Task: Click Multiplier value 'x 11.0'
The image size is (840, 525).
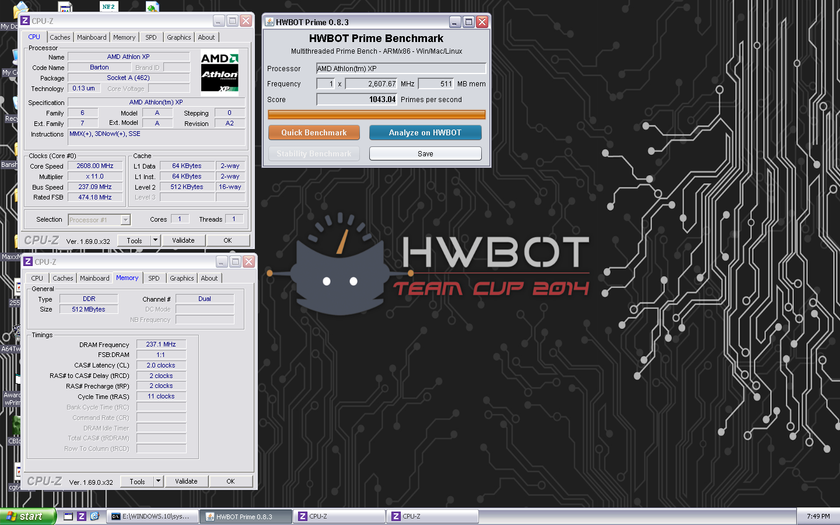Action: pyautogui.click(x=95, y=177)
